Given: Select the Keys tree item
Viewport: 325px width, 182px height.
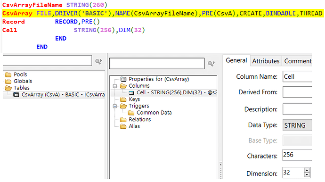Looking at the screenshot, I should tap(134, 99).
